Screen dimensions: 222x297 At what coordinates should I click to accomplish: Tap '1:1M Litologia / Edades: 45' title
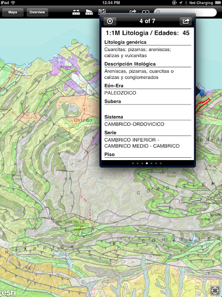[148, 33]
